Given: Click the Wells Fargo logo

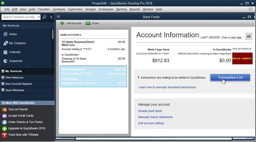Looking at the screenshot, I should [x=242, y=58].
